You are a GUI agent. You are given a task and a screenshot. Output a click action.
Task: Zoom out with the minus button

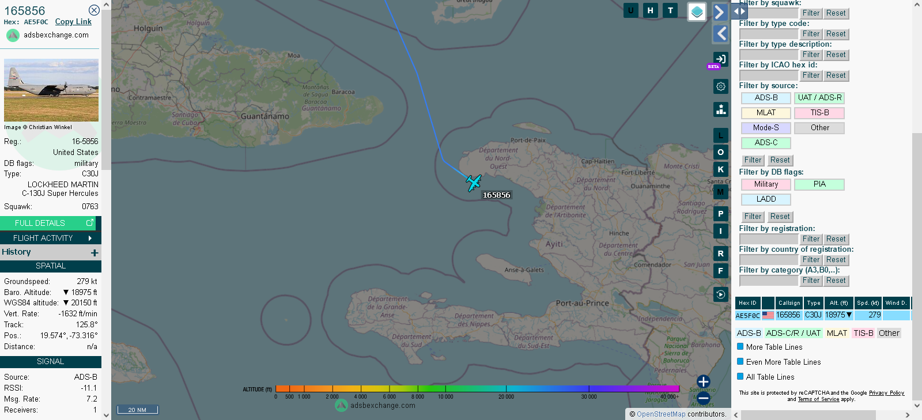pos(703,398)
